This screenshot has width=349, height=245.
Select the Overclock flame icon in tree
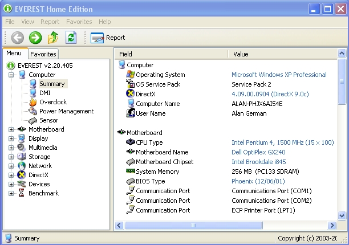tap(33, 102)
